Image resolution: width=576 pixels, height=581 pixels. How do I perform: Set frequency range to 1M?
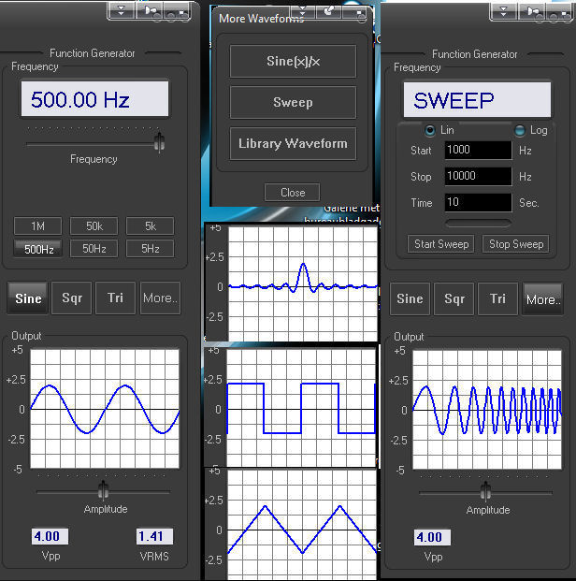click(37, 226)
